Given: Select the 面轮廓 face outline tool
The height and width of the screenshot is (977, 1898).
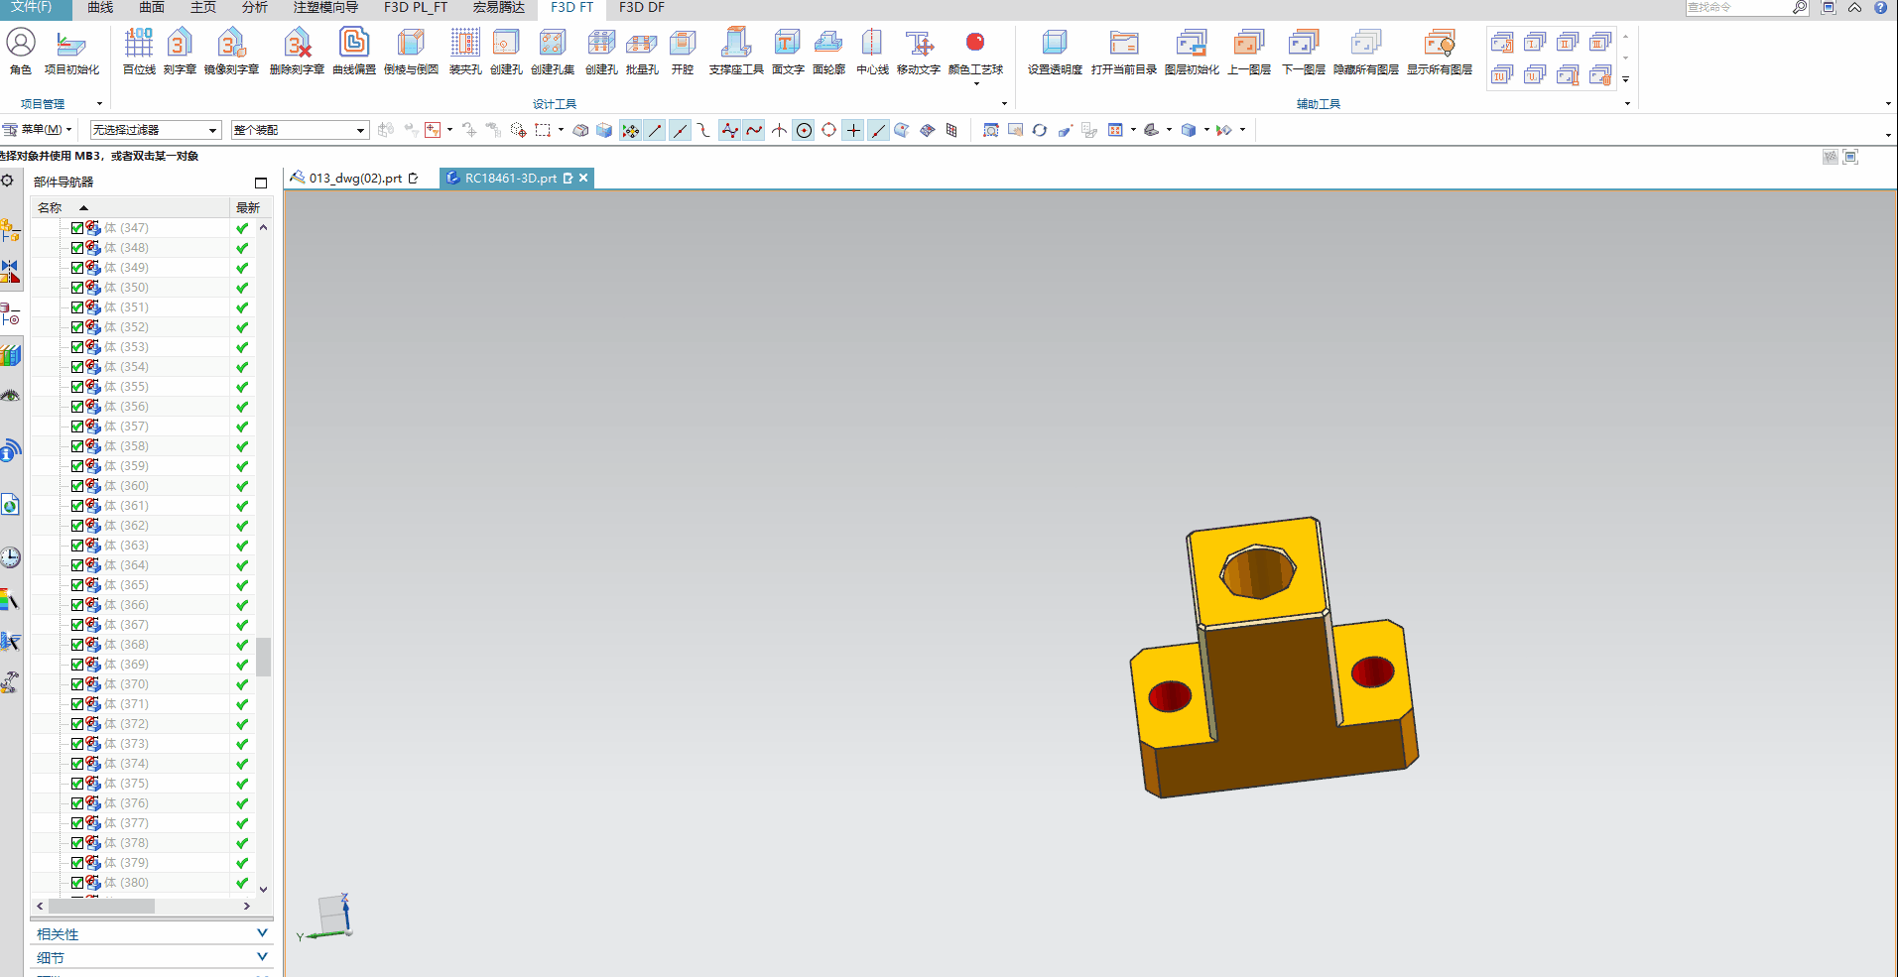Looking at the screenshot, I should pyautogui.click(x=828, y=51).
